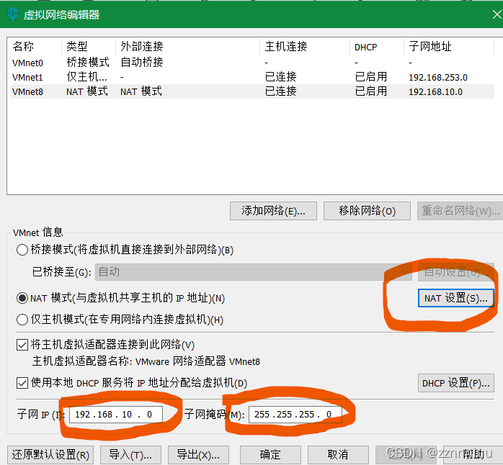Close the 虚拟网络编辑器 dialog
Image resolution: width=503 pixels, height=465 pixels.
tap(497, 14)
